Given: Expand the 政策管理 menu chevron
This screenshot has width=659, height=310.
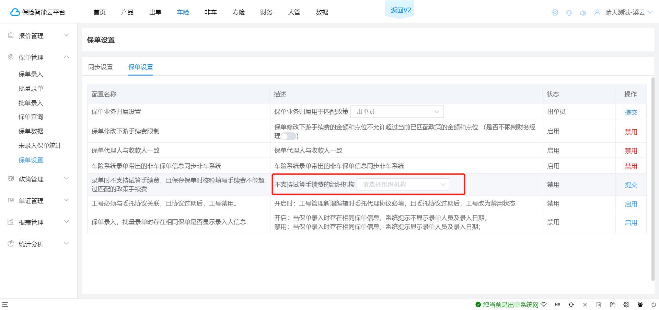Looking at the screenshot, I should tap(67, 178).
